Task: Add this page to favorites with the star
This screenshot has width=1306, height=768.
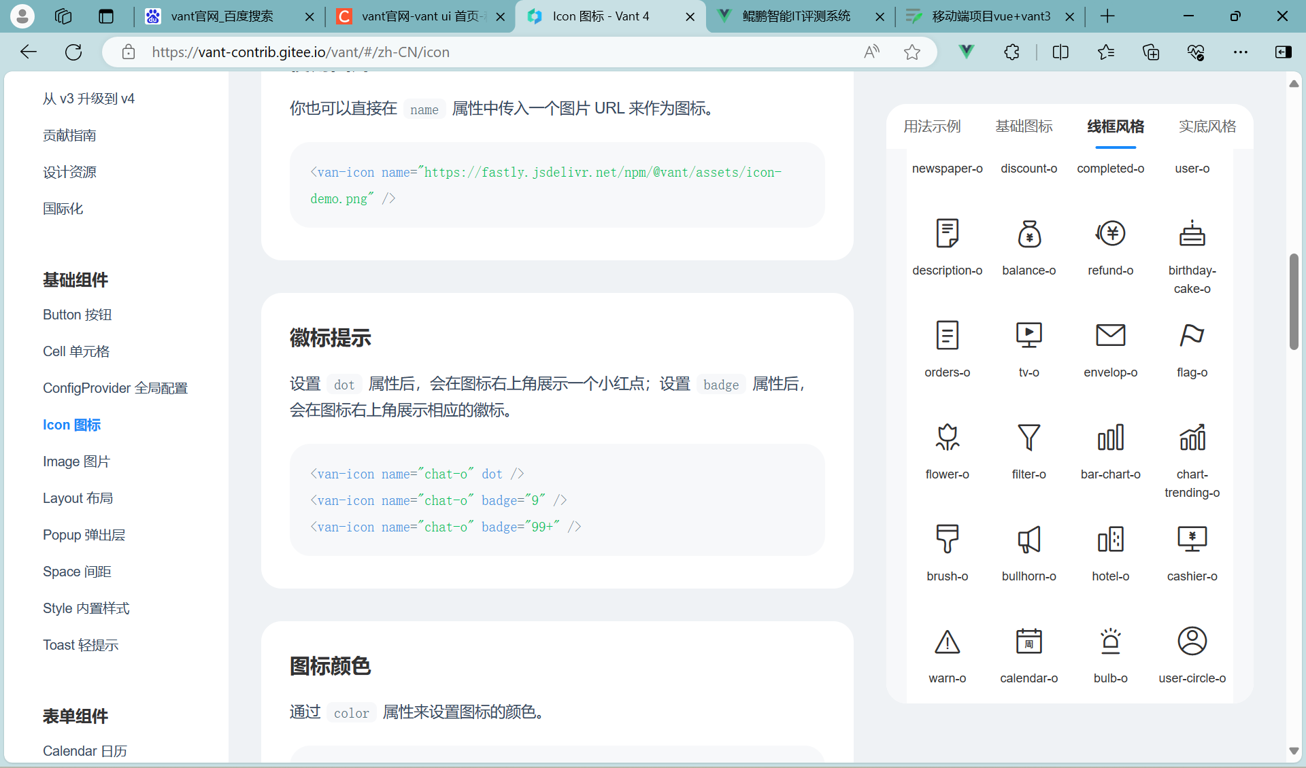Action: (912, 52)
